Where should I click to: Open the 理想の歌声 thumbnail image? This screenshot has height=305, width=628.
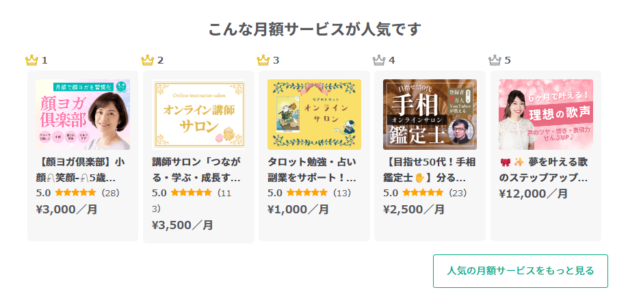(x=546, y=114)
